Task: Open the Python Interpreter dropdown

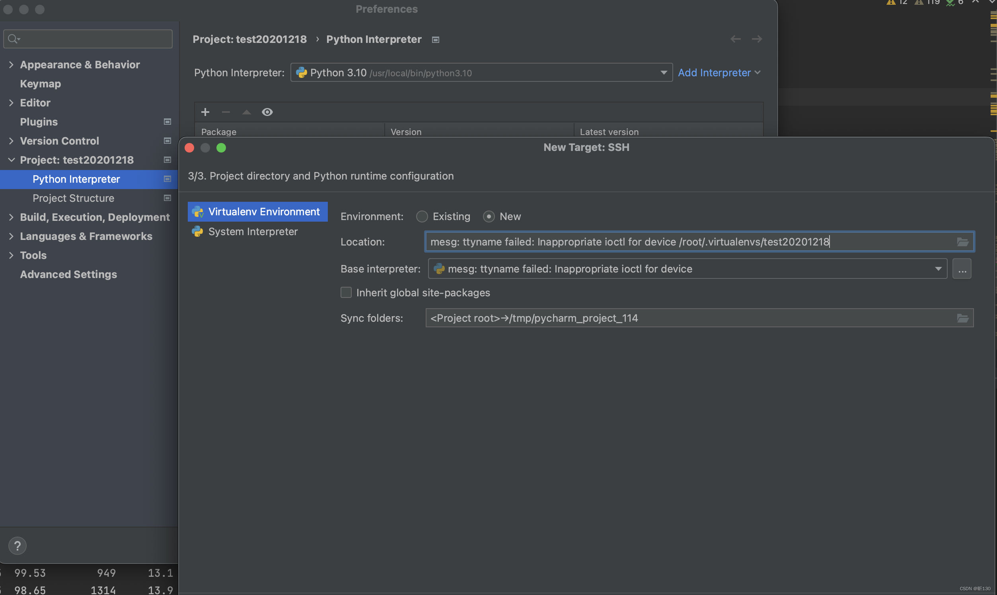Action: point(663,73)
